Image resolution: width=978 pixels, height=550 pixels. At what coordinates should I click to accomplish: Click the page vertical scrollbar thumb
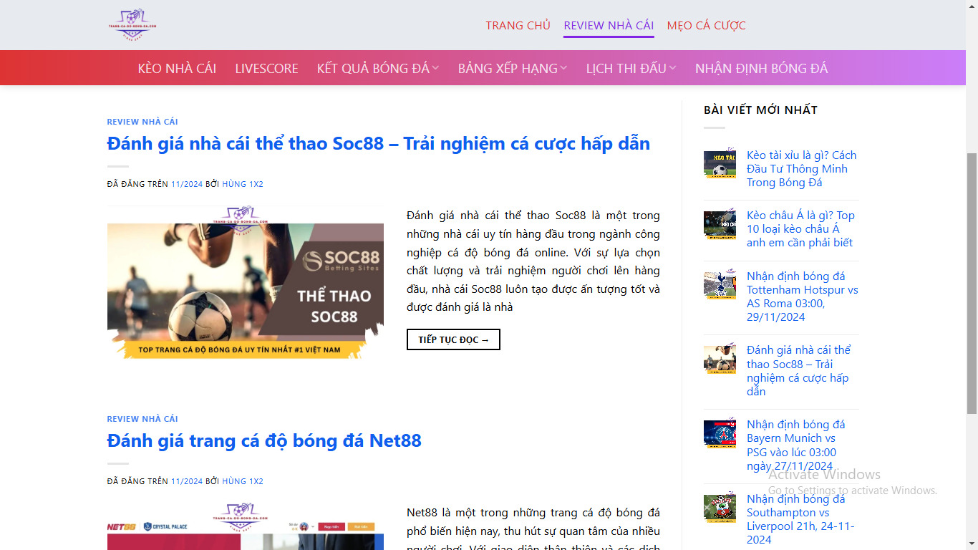[x=972, y=284]
